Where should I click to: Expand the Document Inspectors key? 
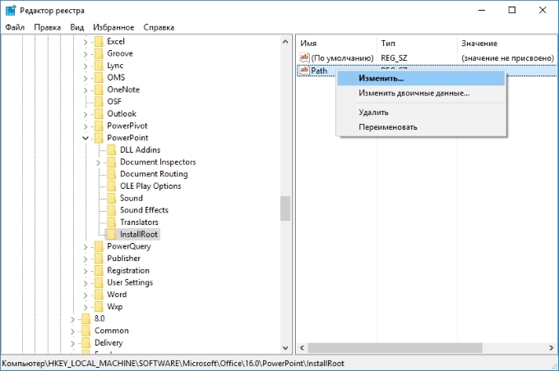[x=99, y=163]
